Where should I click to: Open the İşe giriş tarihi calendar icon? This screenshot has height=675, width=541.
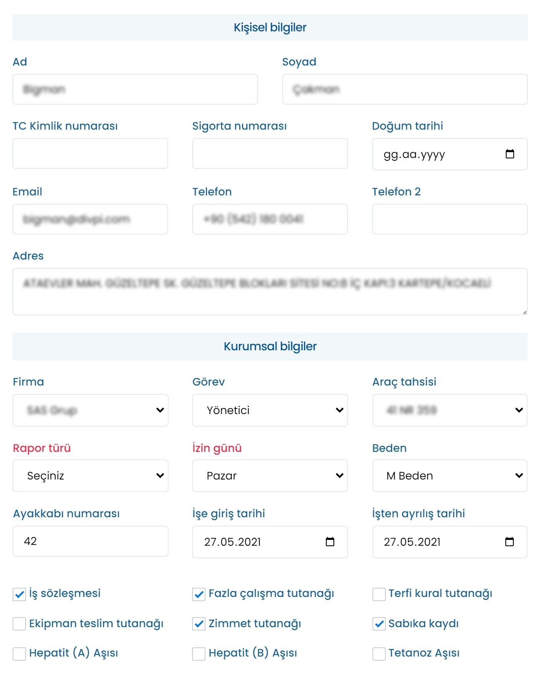330,542
